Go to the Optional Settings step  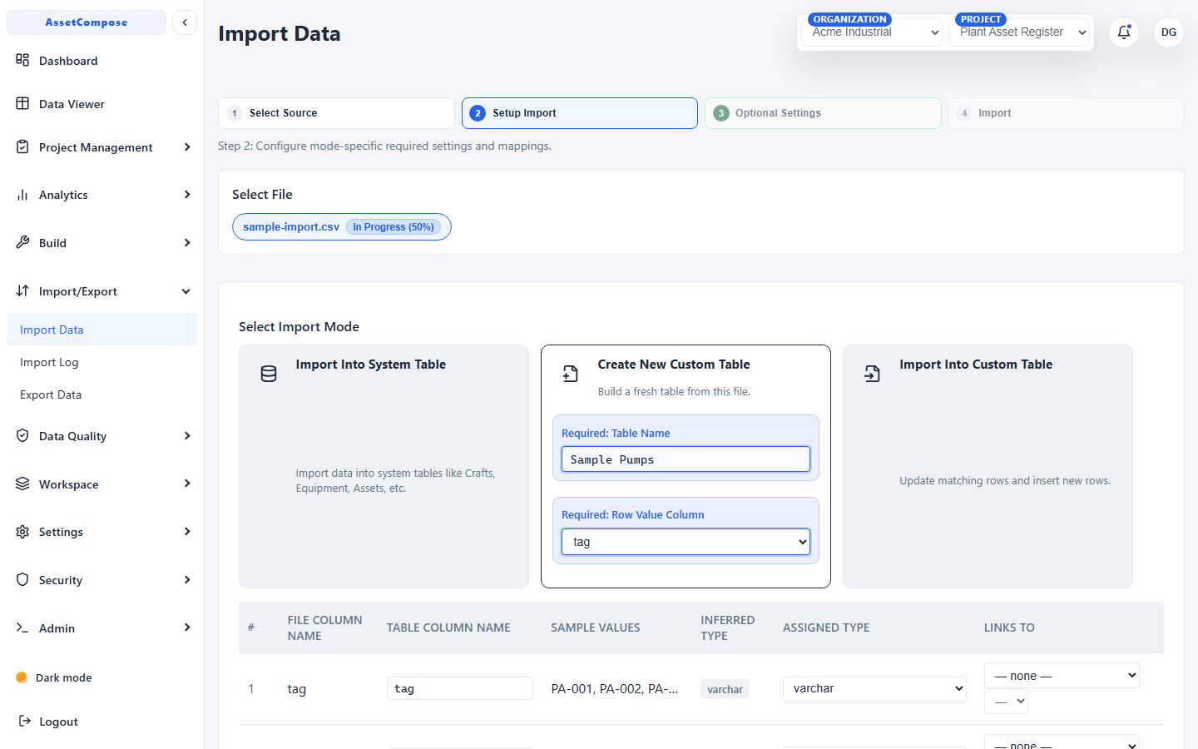(823, 113)
